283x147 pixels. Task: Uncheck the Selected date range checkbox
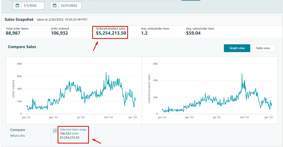point(55,131)
